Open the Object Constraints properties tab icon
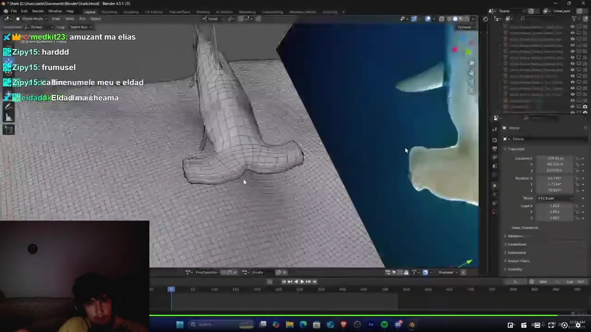 (495, 203)
